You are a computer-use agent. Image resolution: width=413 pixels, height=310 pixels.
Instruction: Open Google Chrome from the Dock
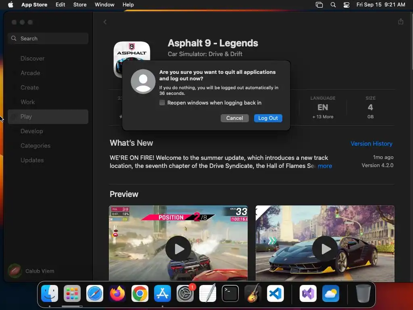coord(140,293)
